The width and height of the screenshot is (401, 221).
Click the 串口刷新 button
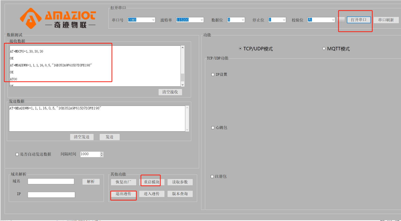386,20
